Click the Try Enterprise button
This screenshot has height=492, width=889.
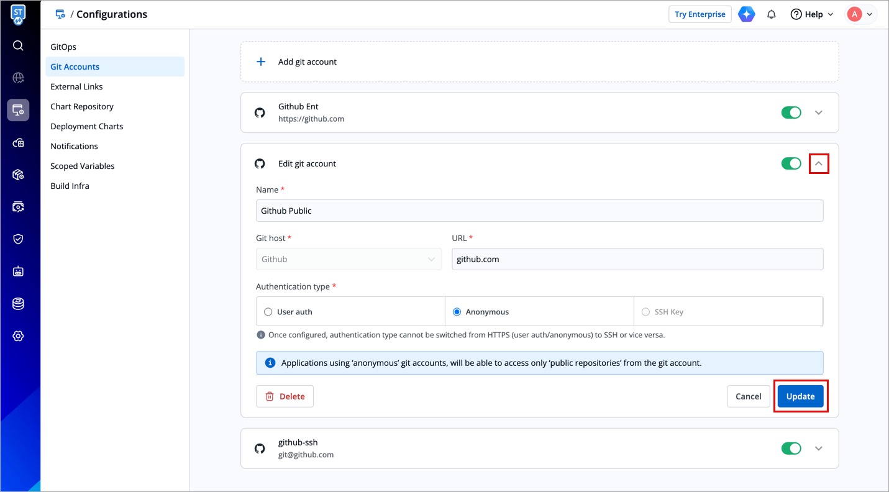700,14
